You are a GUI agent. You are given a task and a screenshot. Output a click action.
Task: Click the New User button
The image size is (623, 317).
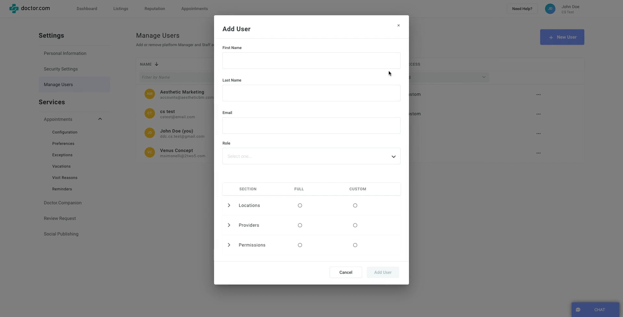pyautogui.click(x=562, y=37)
